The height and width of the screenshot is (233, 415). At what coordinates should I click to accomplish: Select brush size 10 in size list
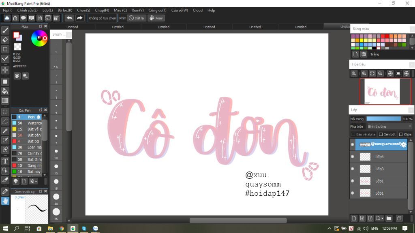pyautogui.click(x=56, y=152)
